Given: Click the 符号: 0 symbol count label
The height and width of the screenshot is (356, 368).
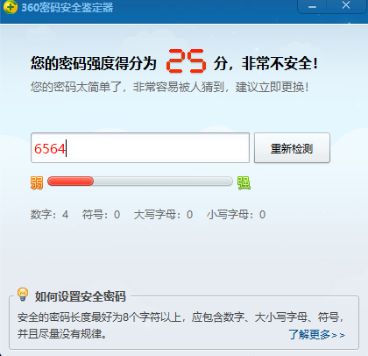Looking at the screenshot, I should (x=101, y=215).
